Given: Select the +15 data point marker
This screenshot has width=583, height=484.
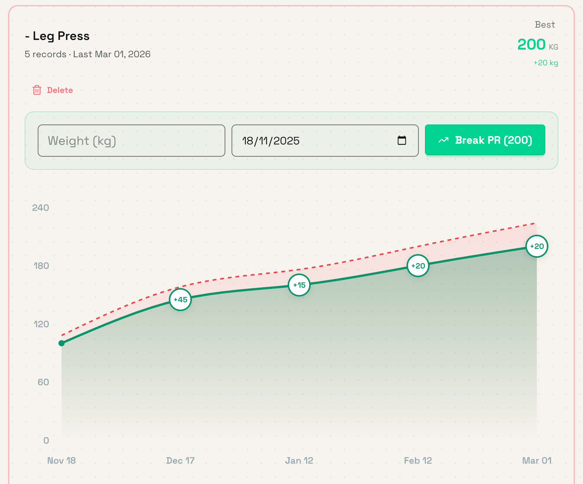Looking at the screenshot, I should (x=299, y=285).
